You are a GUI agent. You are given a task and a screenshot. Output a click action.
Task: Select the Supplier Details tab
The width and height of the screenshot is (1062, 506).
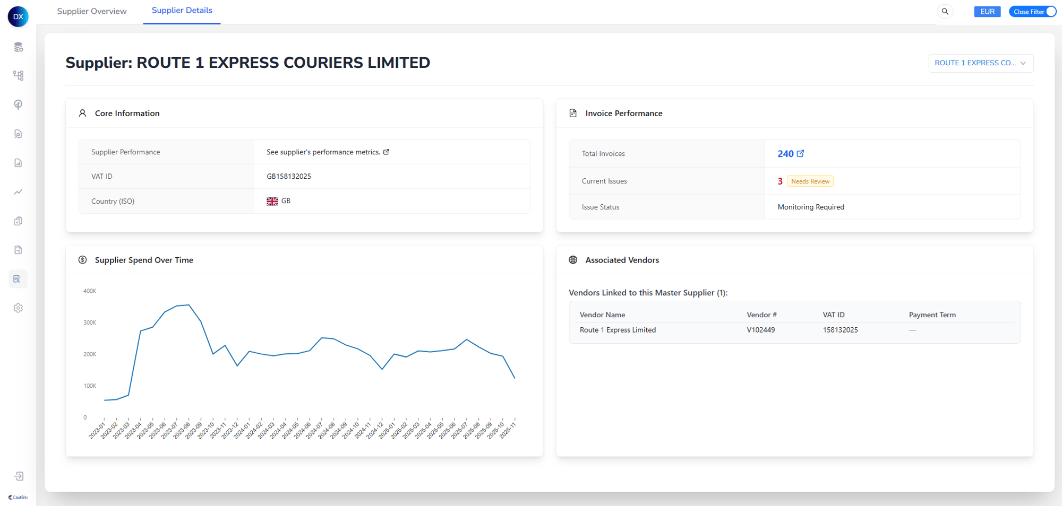182,11
